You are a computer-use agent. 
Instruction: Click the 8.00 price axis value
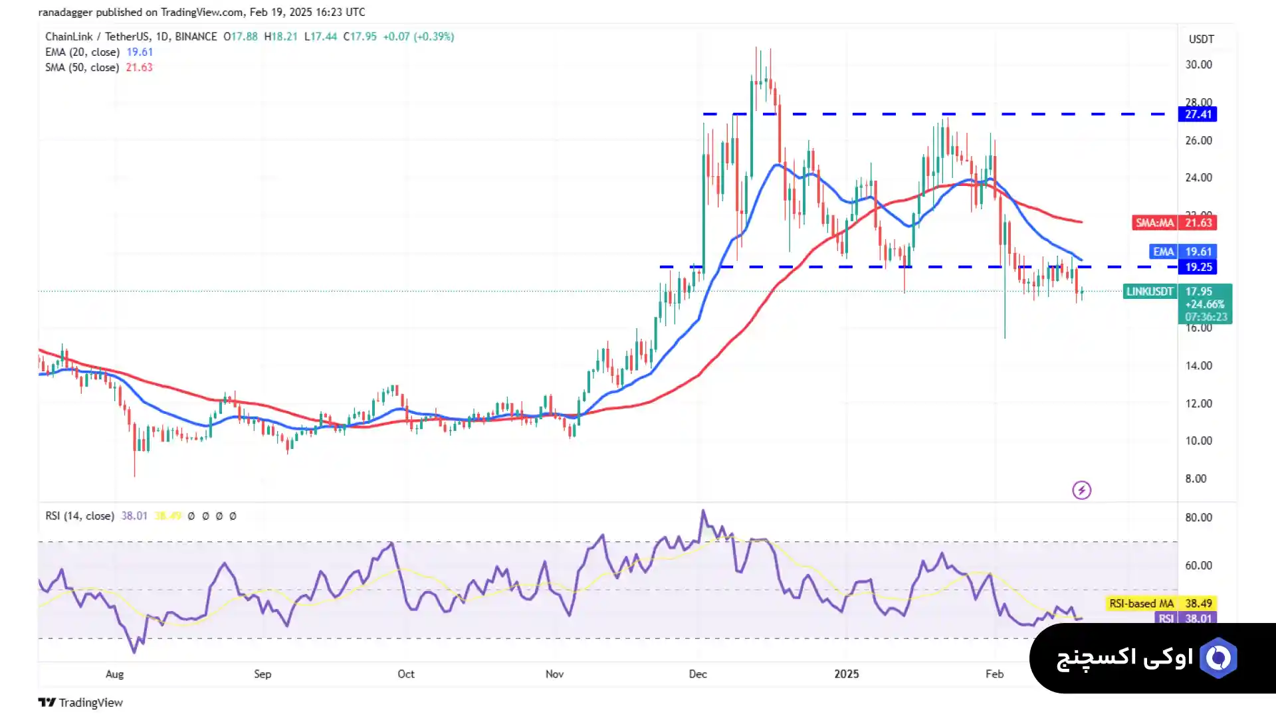tap(1196, 478)
